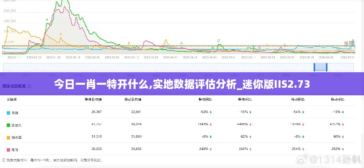Click the 36,838 daily average value cell
The image size is (364, 168).
(x=96, y=149)
